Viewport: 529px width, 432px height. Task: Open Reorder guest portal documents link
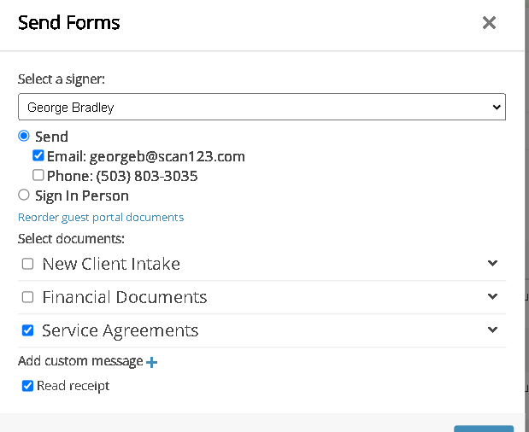pyautogui.click(x=101, y=217)
